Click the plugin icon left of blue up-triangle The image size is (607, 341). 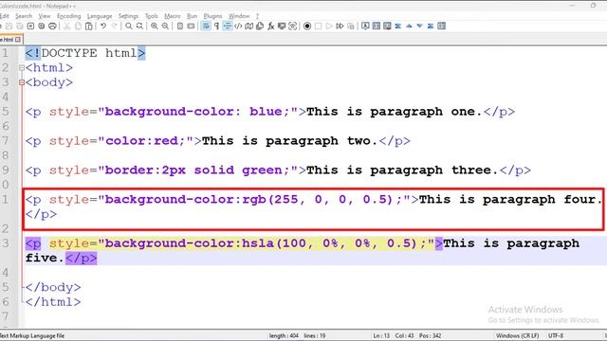[x=398, y=26]
